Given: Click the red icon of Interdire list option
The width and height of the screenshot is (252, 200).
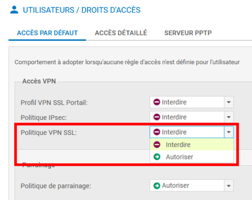Looking at the screenshot, I should pos(157,145).
